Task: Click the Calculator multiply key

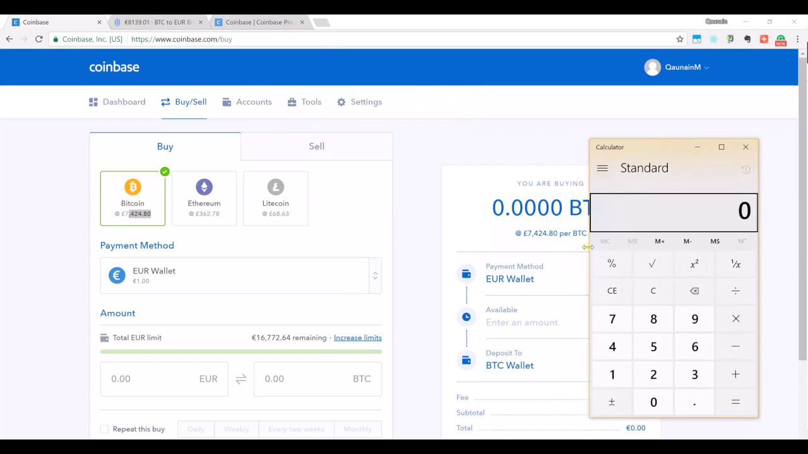Action: point(735,318)
